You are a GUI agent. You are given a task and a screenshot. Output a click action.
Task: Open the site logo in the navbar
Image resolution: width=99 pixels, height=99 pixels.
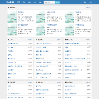pyautogui.click(x=10, y=2)
